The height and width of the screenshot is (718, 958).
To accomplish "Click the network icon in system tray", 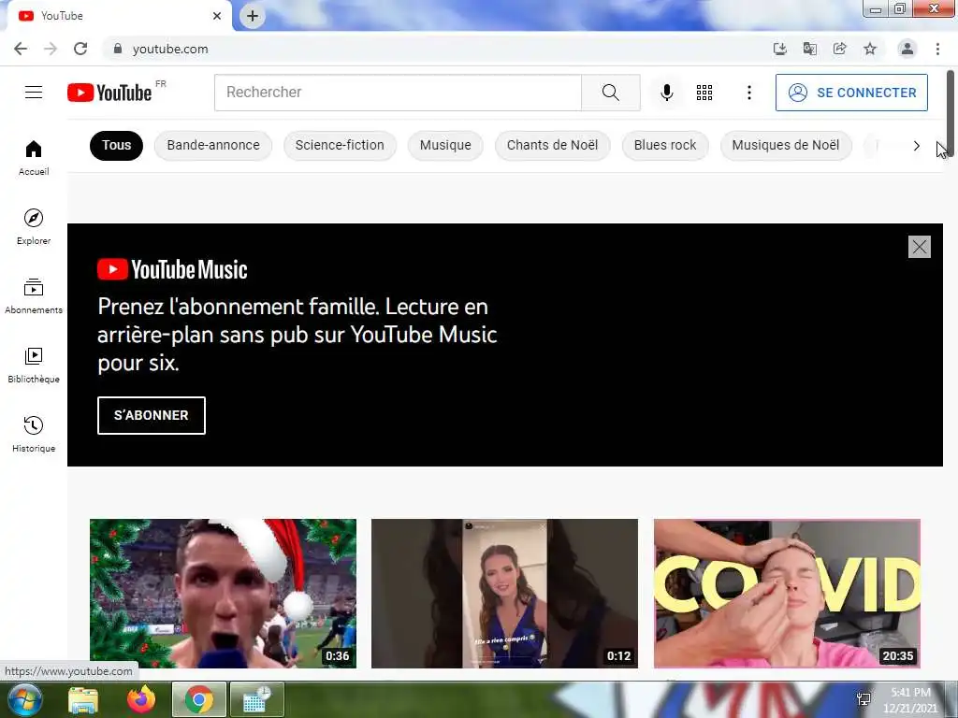I will click(x=864, y=699).
